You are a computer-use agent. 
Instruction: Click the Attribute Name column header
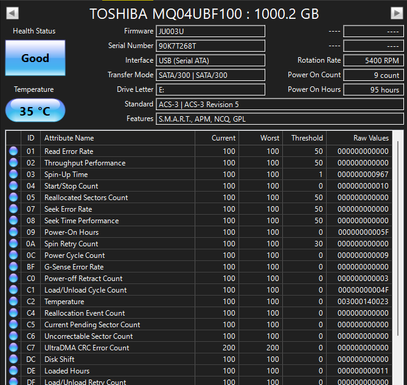pyautogui.click(x=117, y=137)
